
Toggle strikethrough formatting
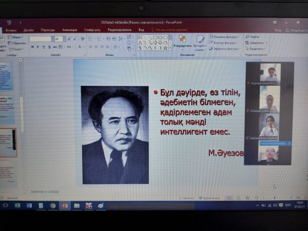point(54,47)
